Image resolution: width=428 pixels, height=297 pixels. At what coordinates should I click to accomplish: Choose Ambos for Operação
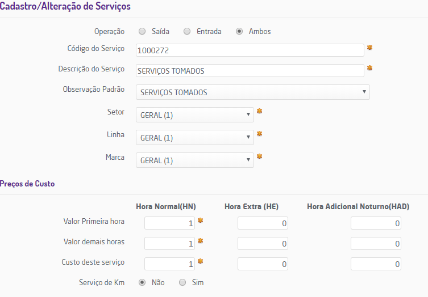239,32
